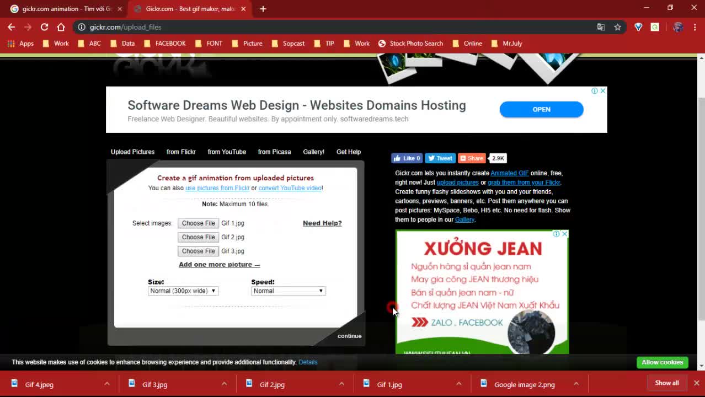Open the Sopcast bookmark folder
Viewport: 705px width, 397px height.
288,44
